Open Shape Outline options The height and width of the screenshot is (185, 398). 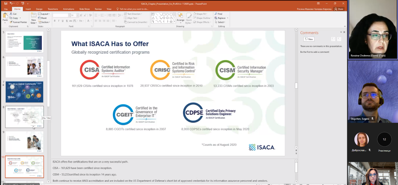click(x=202, y=18)
